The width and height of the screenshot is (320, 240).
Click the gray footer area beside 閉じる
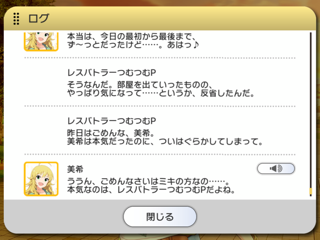(61, 216)
